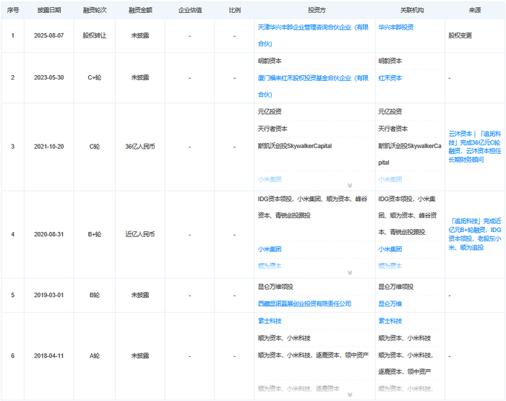The width and height of the screenshot is (506, 401).
Task: Select row number 3 in the 序号 column
Action: click(13, 147)
